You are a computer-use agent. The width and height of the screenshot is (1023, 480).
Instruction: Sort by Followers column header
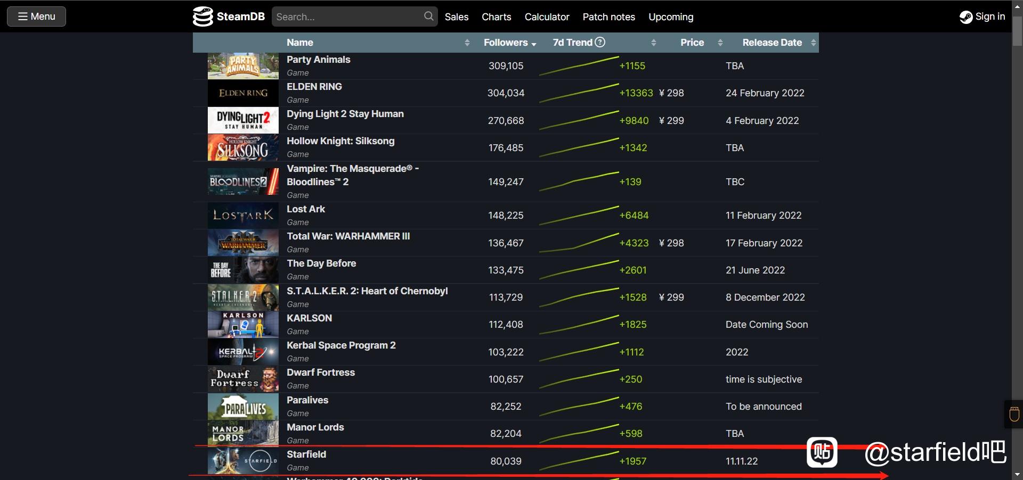(x=509, y=43)
